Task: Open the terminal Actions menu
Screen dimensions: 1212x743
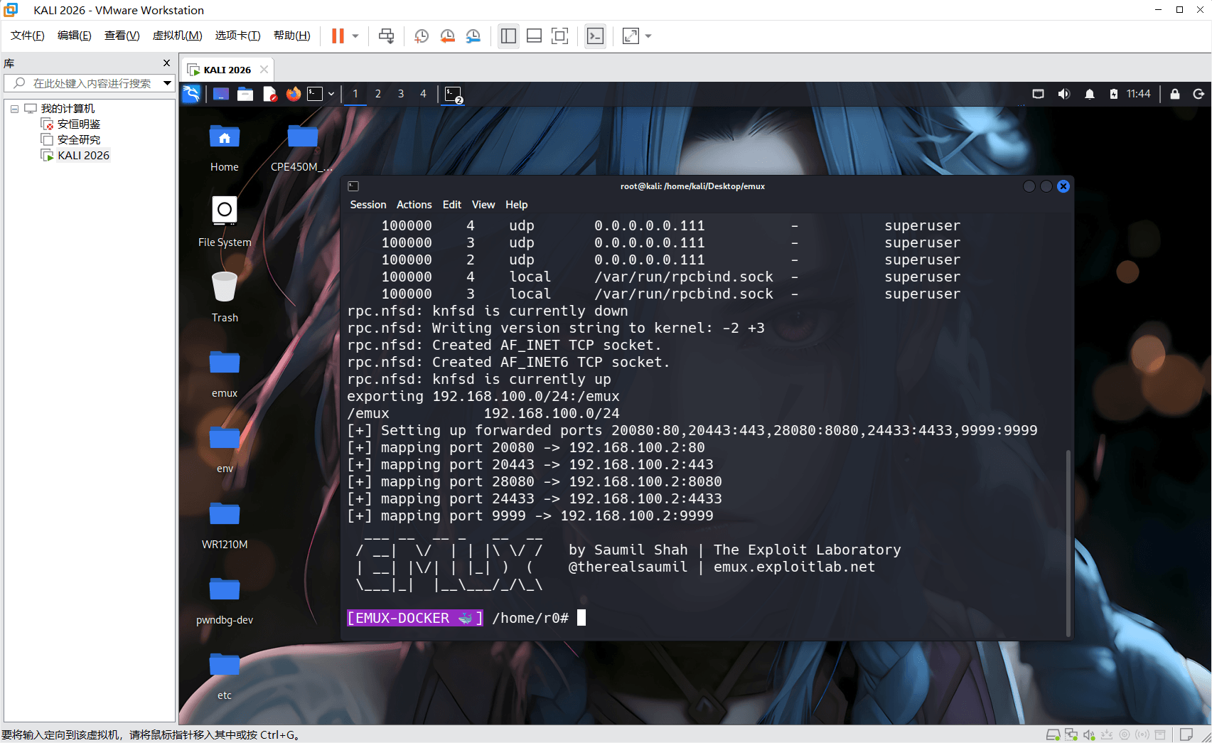Action: (414, 205)
